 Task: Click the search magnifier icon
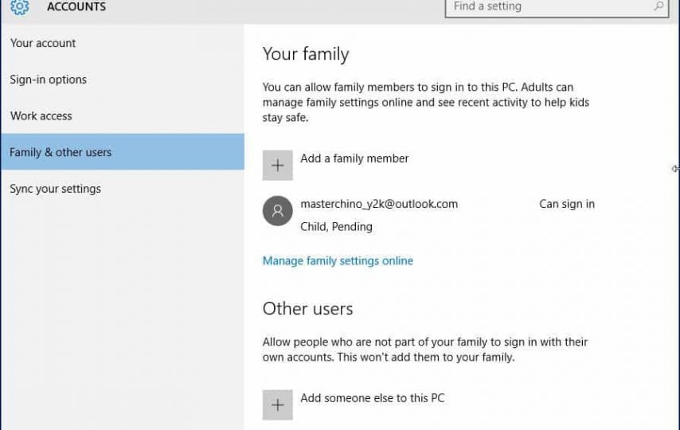(x=659, y=6)
